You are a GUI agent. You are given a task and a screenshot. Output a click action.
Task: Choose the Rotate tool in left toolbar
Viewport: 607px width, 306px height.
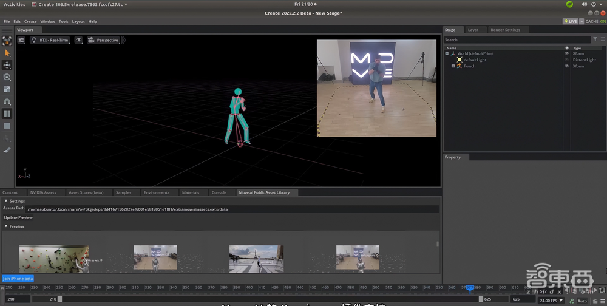[7, 77]
